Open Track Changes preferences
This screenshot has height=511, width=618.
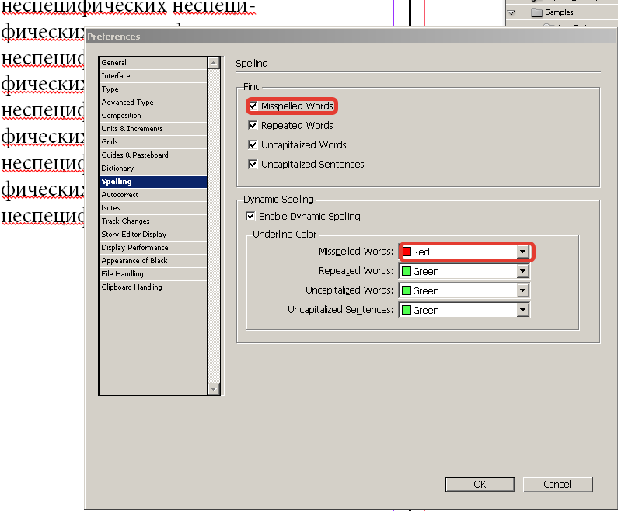[x=153, y=221]
